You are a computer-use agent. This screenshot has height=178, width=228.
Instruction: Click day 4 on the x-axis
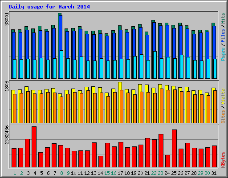35,173
